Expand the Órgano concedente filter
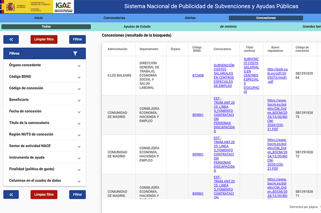Viewport: 321px width, 213px height. pos(45,65)
